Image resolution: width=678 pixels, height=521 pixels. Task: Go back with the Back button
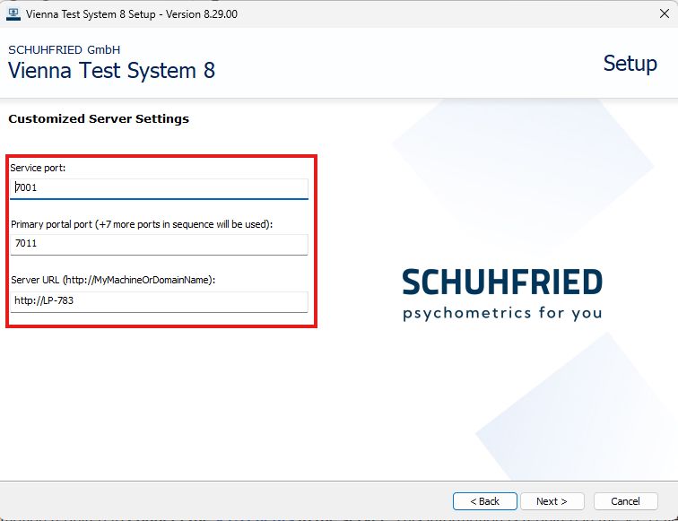(x=484, y=501)
